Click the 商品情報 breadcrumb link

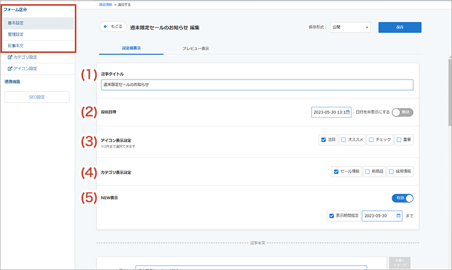105,4
